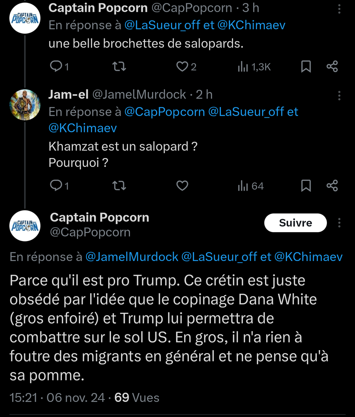Retweet the 'brochettes de salopards' tweet
Image resolution: width=355 pixels, height=417 pixels.
click(x=119, y=66)
